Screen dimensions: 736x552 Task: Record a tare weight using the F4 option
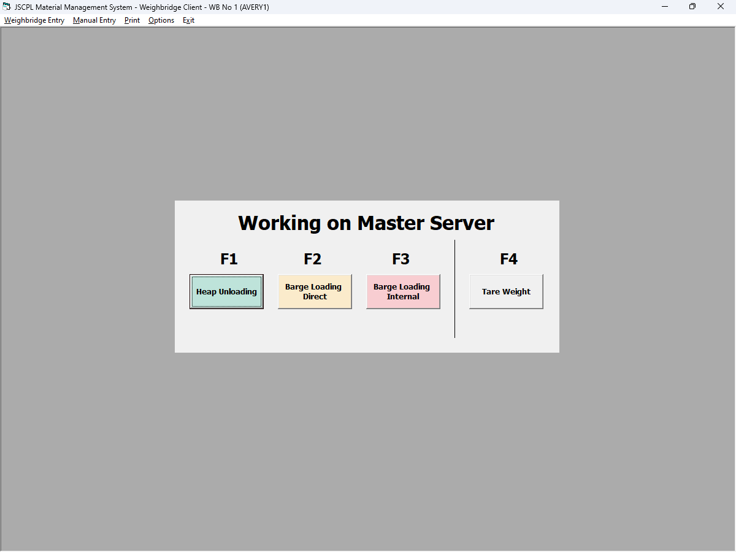pos(506,291)
